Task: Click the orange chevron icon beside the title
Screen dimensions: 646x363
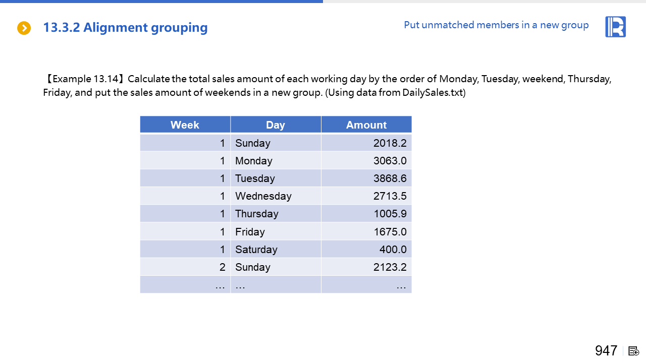Action: [24, 28]
